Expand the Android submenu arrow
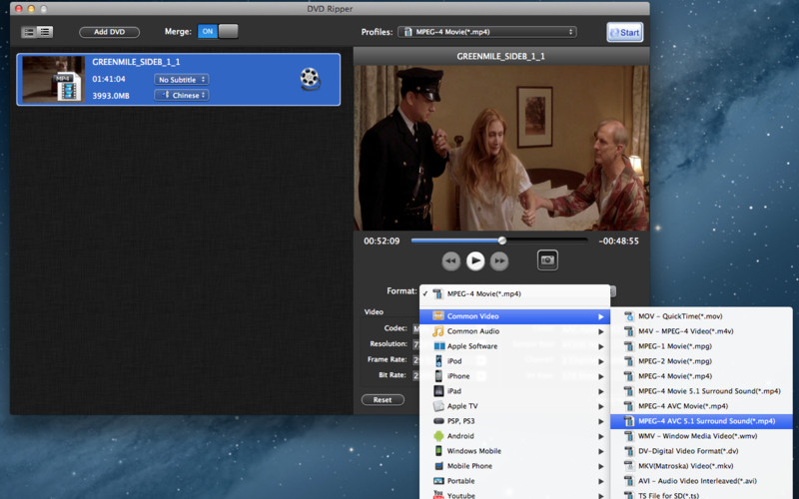The image size is (799, 499). click(601, 436)
